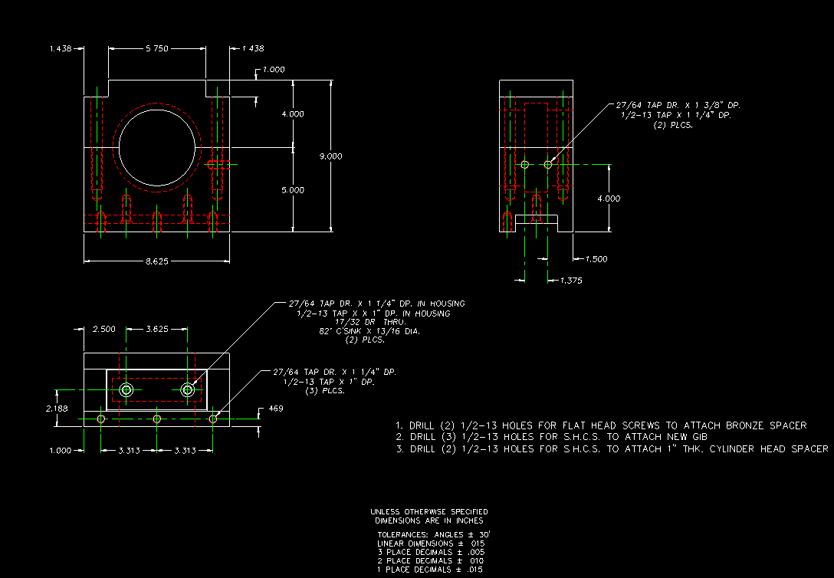Select the 1.000 dimension beside the 3.313 dimensions

(x=60, y=451)
